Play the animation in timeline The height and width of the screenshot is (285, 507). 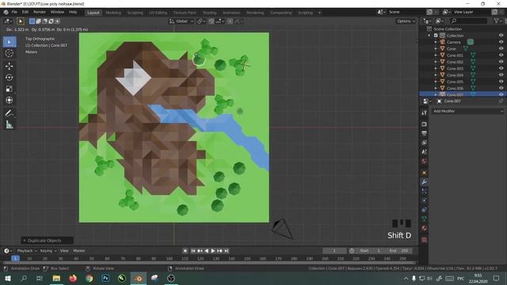[x=213, y=251]
